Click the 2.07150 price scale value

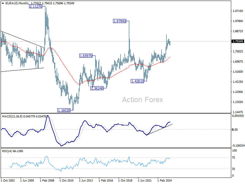pos(238,11)
